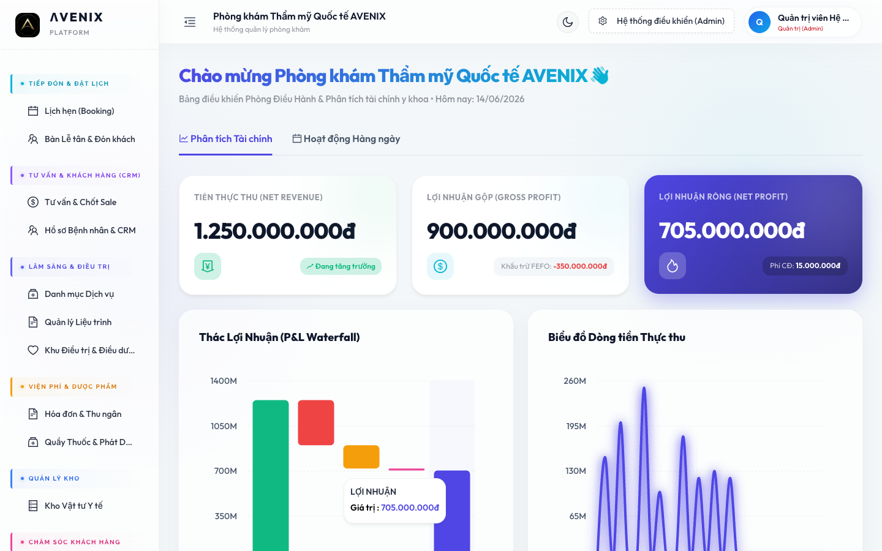The height and width of the screenshot is (551, 882).
Task: Click the red bar in the waterfall chart
Action: pos(316,422)
